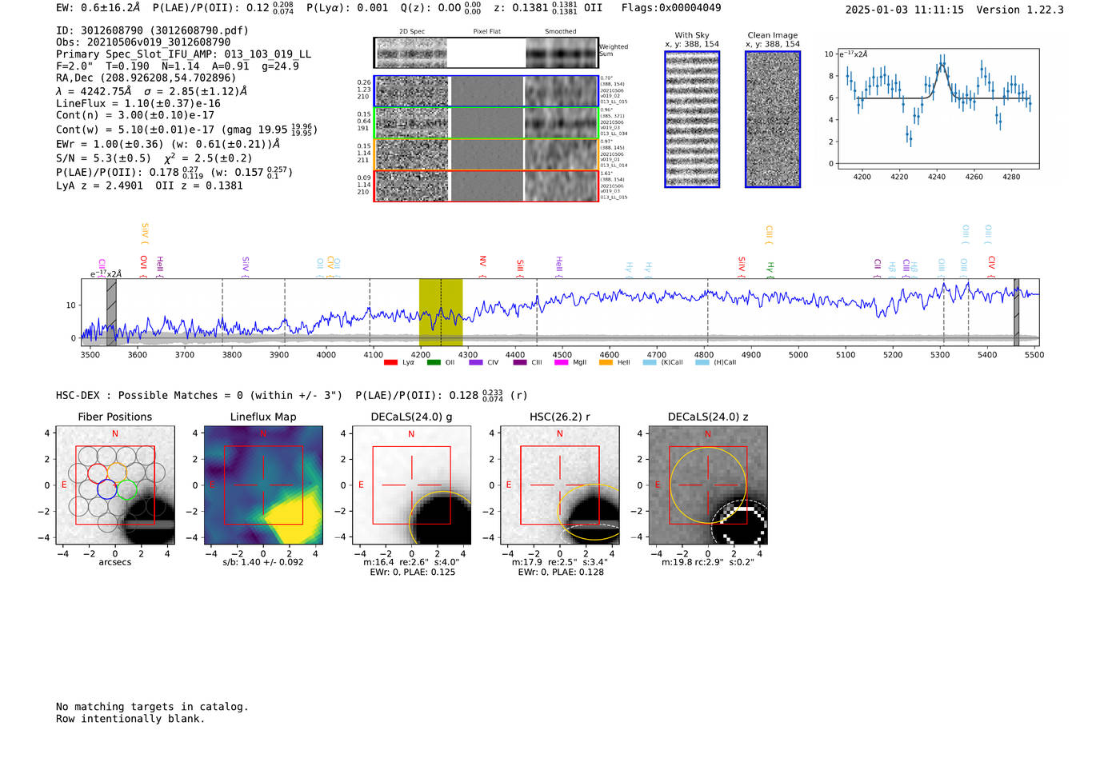Click the yellow aperture circle in DECaLS z image
Image resolution: width=1120 pixels, height=762 pixels.
708,485
